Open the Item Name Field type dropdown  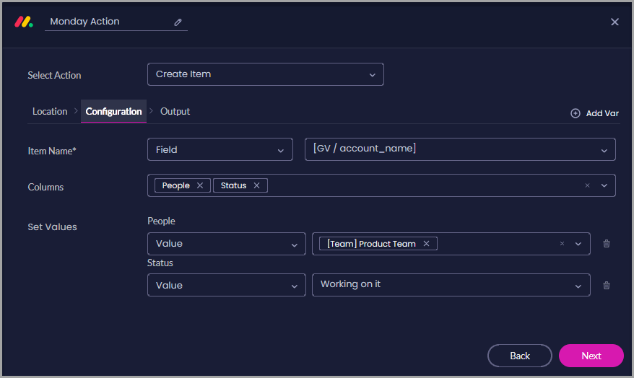pos(220,149)
